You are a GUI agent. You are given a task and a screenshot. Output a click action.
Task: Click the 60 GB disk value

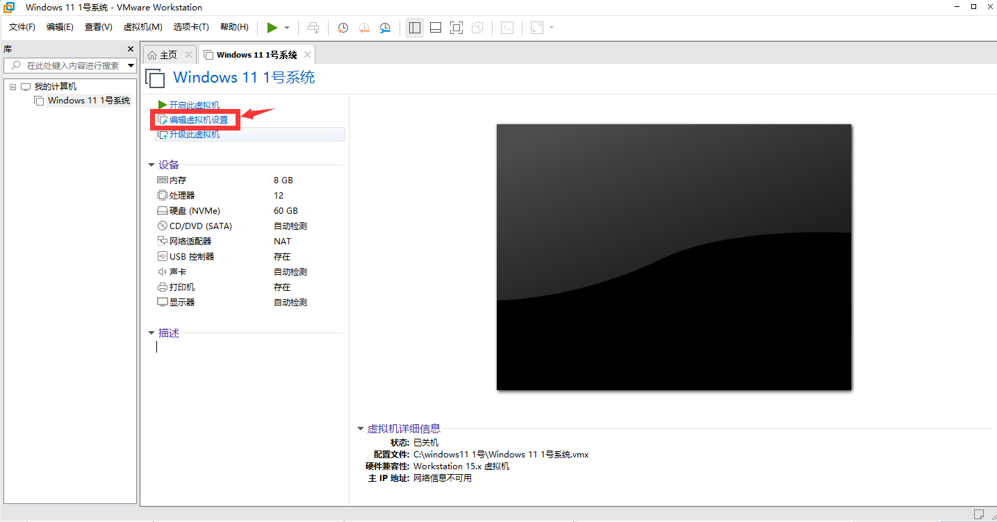pos(286,211)
